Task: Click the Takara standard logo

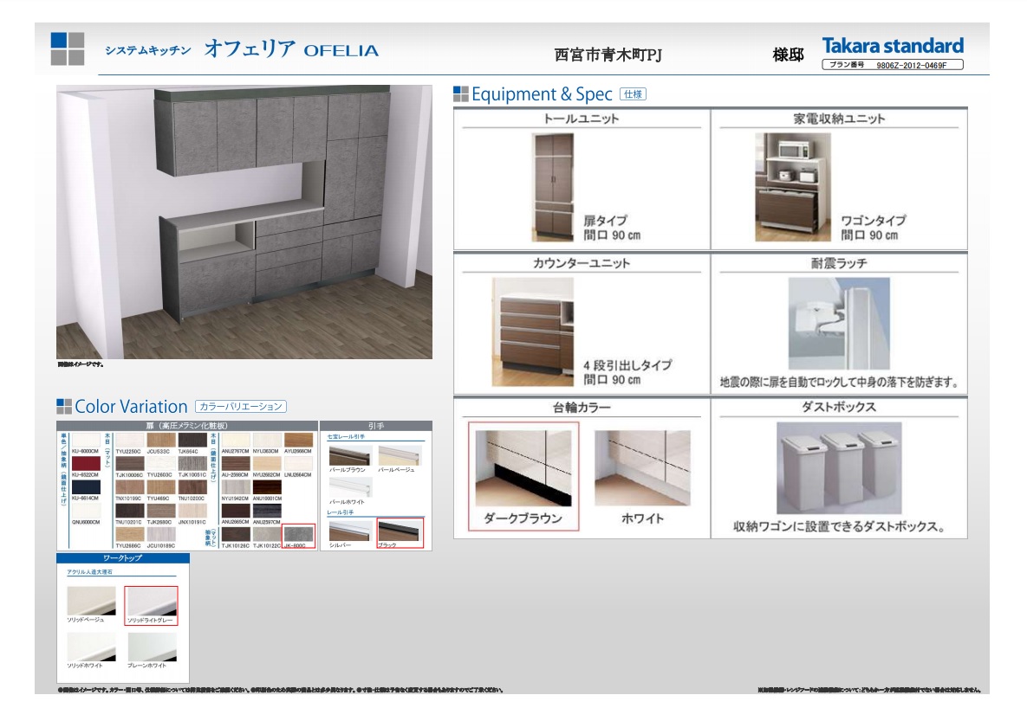Action: pyautogui.click(x=893, y=46)
